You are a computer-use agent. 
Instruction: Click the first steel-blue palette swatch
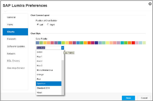tap(37, 43)
